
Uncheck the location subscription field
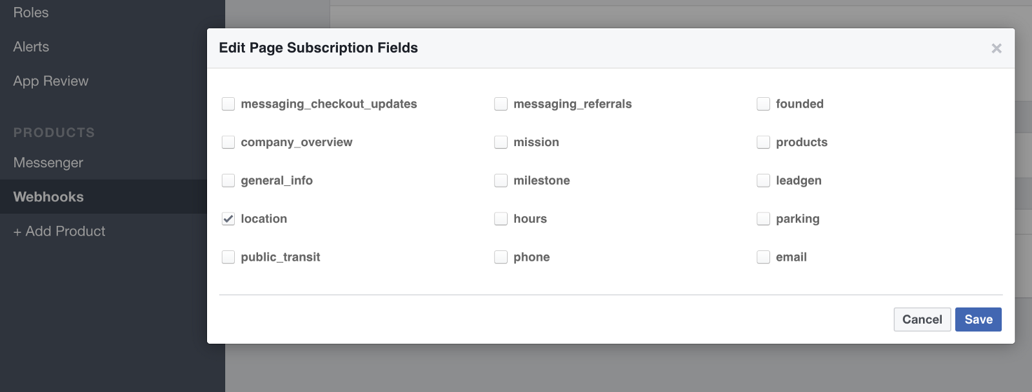(x=228, y=219)
